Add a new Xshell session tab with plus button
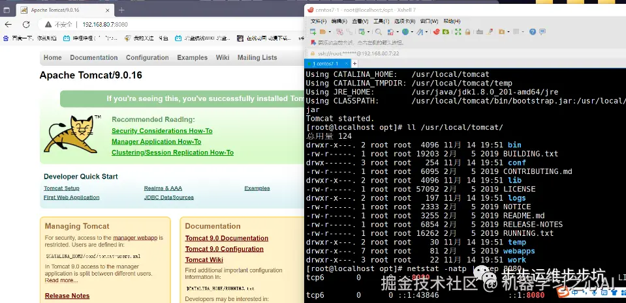The width and height of the screenshot is (626, 303). (354, 64)
